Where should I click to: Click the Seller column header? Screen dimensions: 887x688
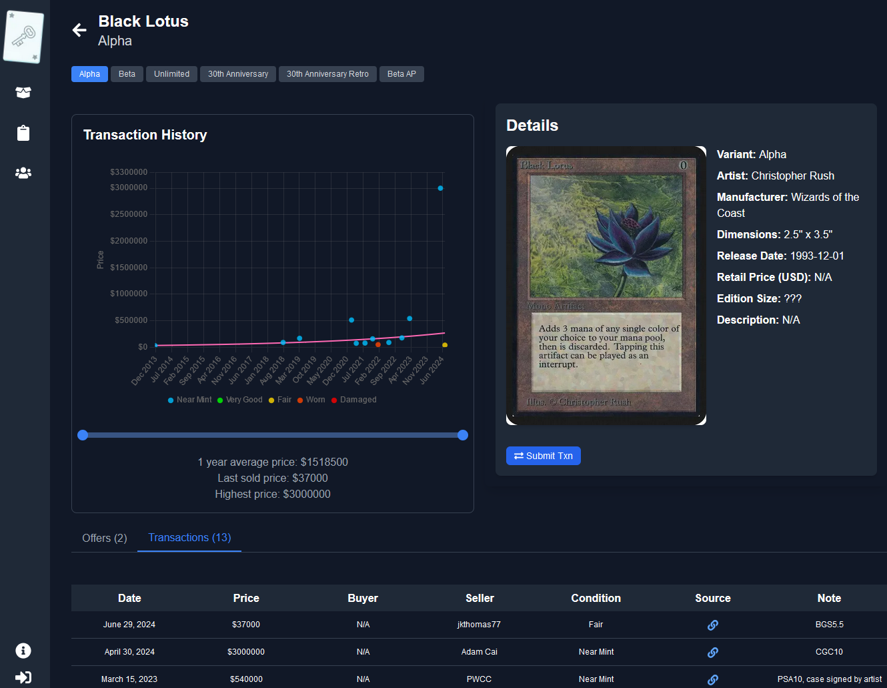click(480, 598)
